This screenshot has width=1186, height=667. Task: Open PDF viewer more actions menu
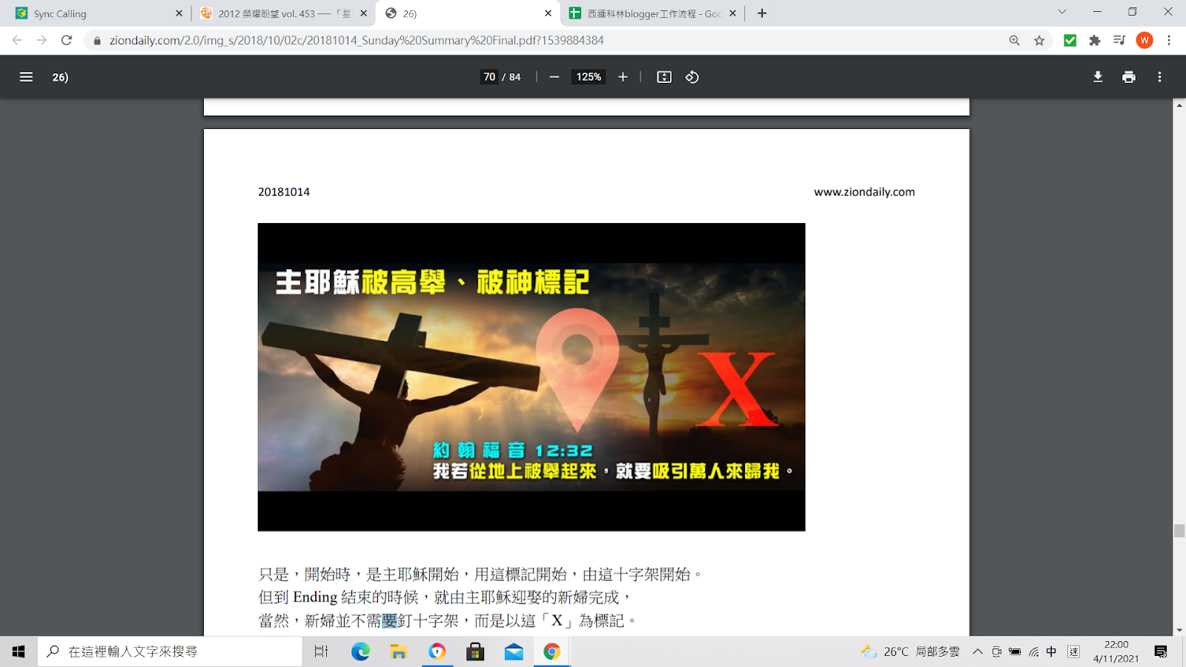pyautogui.click(x=1160, y=77)
